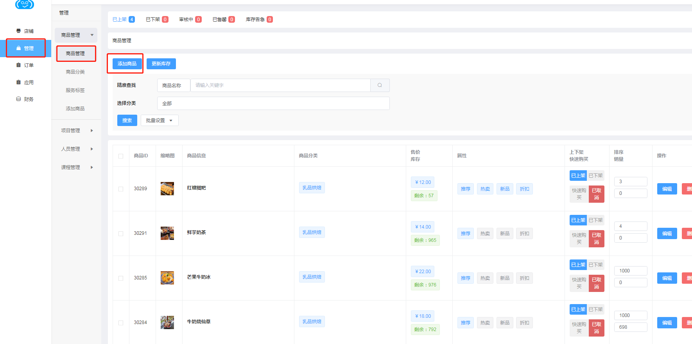Click product name 牛奶烧仙草
Image resolution: width=692 pixels, height=344 pixels.
(199, 322)
